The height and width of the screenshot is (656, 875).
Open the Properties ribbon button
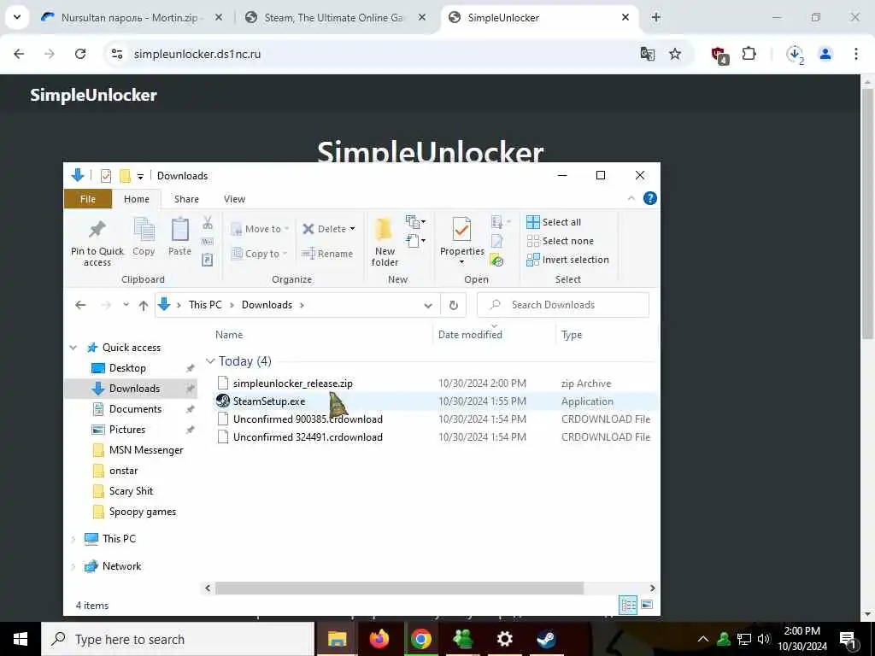461,242
